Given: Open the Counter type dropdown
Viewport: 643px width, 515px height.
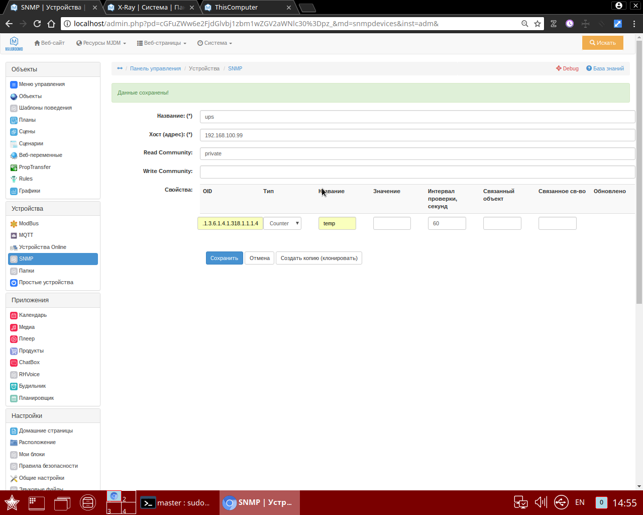Looking at the screenshot, I should [282, 223].
